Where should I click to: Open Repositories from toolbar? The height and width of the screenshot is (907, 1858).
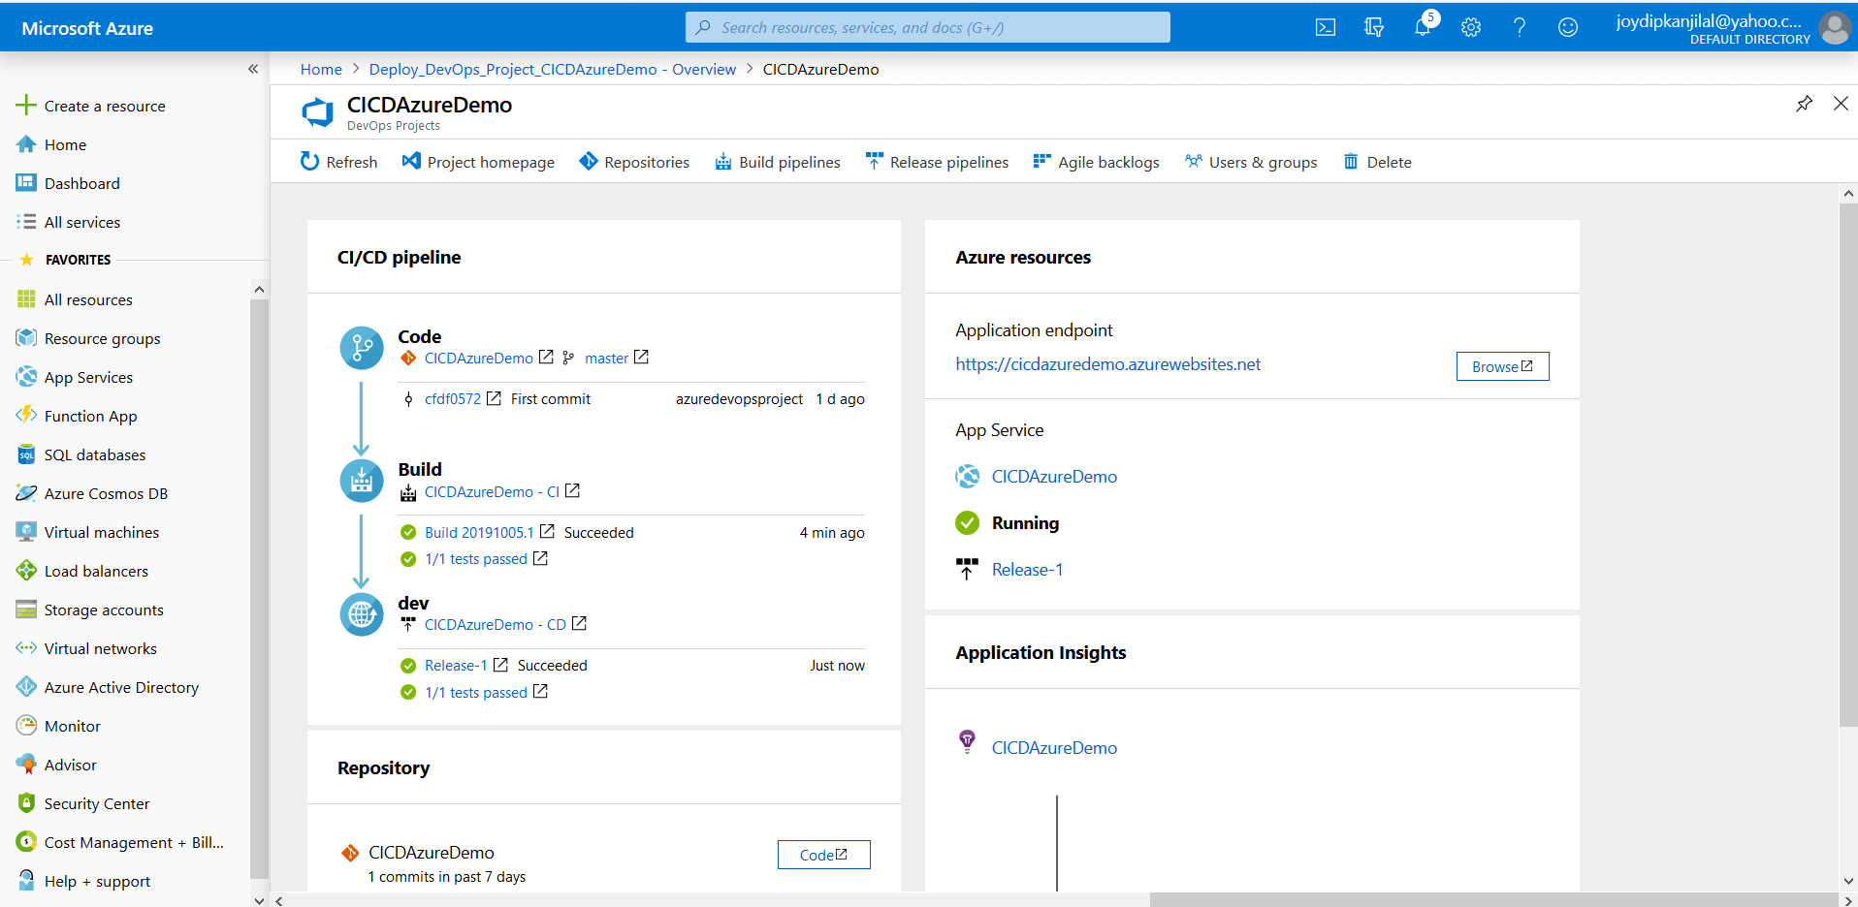click(x=634, y=162)
